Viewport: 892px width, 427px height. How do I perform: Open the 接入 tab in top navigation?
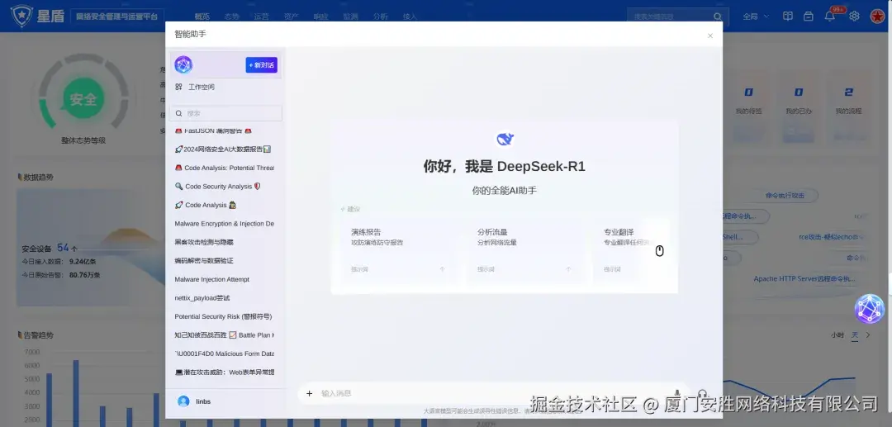[x=410, y=17]
